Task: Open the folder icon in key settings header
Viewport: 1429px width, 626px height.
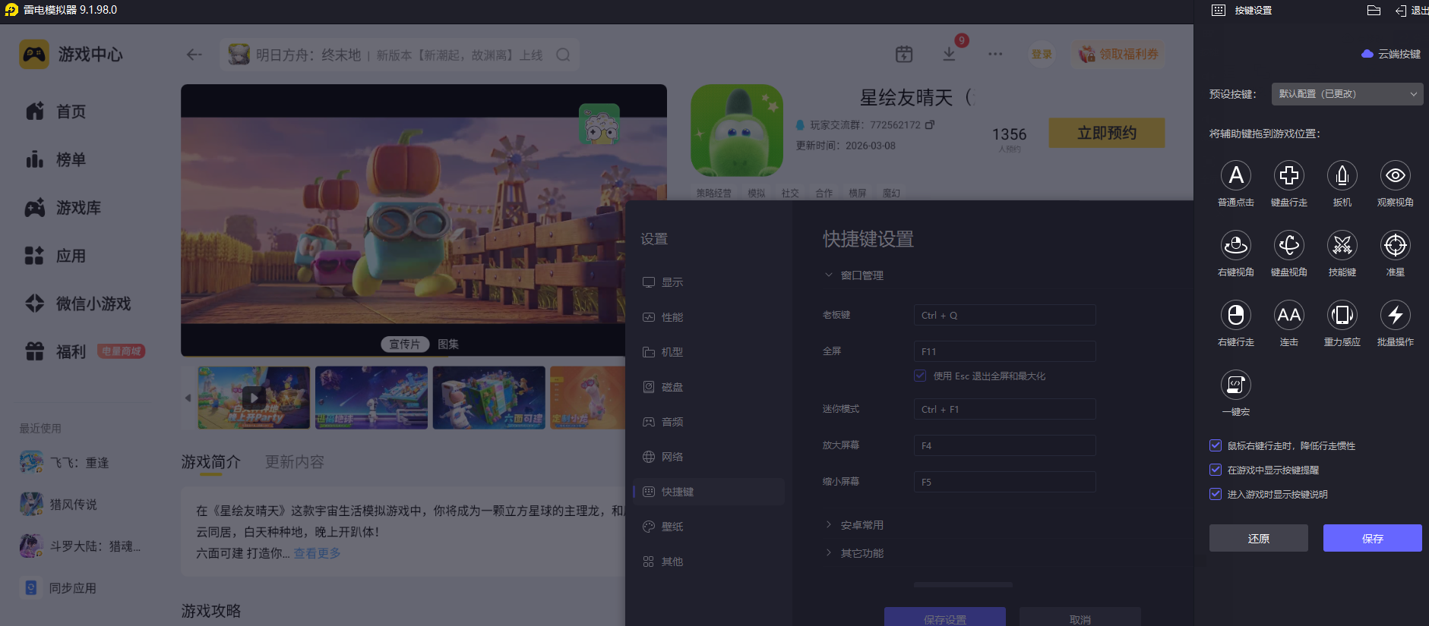Action: pos(1374,11)
